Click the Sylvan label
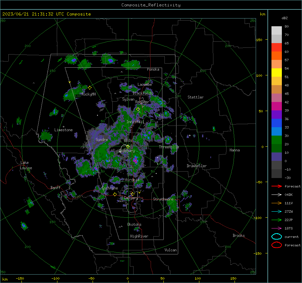302x283 pixels. tap(128, 99)
